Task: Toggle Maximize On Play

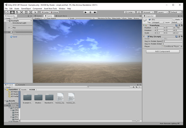Action: click(x=104, y=18)
